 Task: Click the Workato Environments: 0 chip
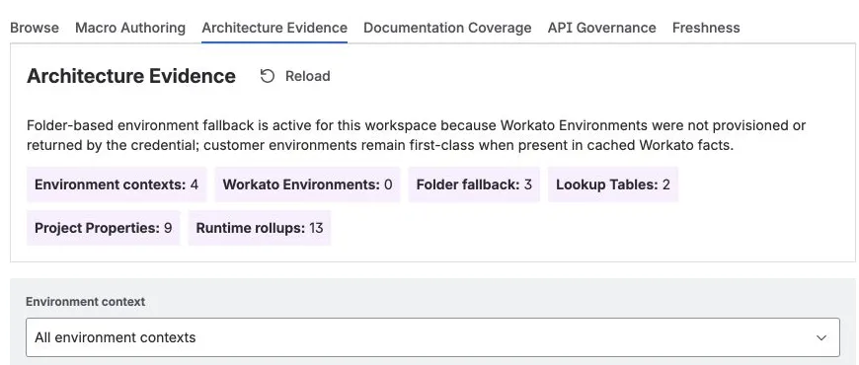307,184
